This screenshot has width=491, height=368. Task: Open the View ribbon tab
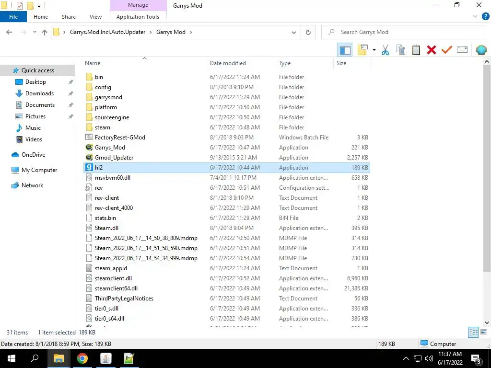point(95,17)
